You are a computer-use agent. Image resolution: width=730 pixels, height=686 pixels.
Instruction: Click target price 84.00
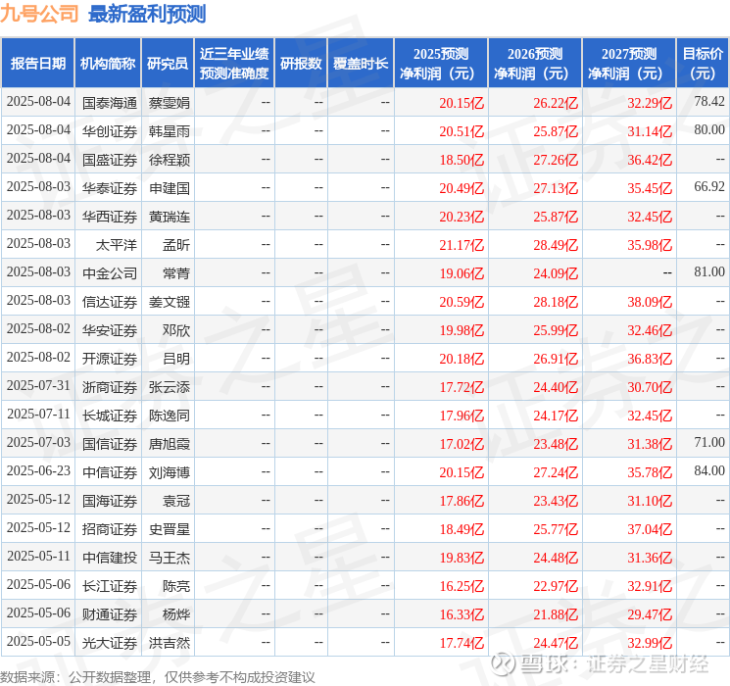click(709, 470)
